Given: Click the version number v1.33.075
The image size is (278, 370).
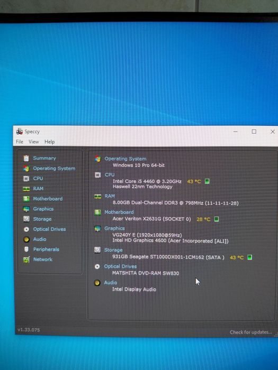Looking at the screenshot, I should tap(29, 330).
